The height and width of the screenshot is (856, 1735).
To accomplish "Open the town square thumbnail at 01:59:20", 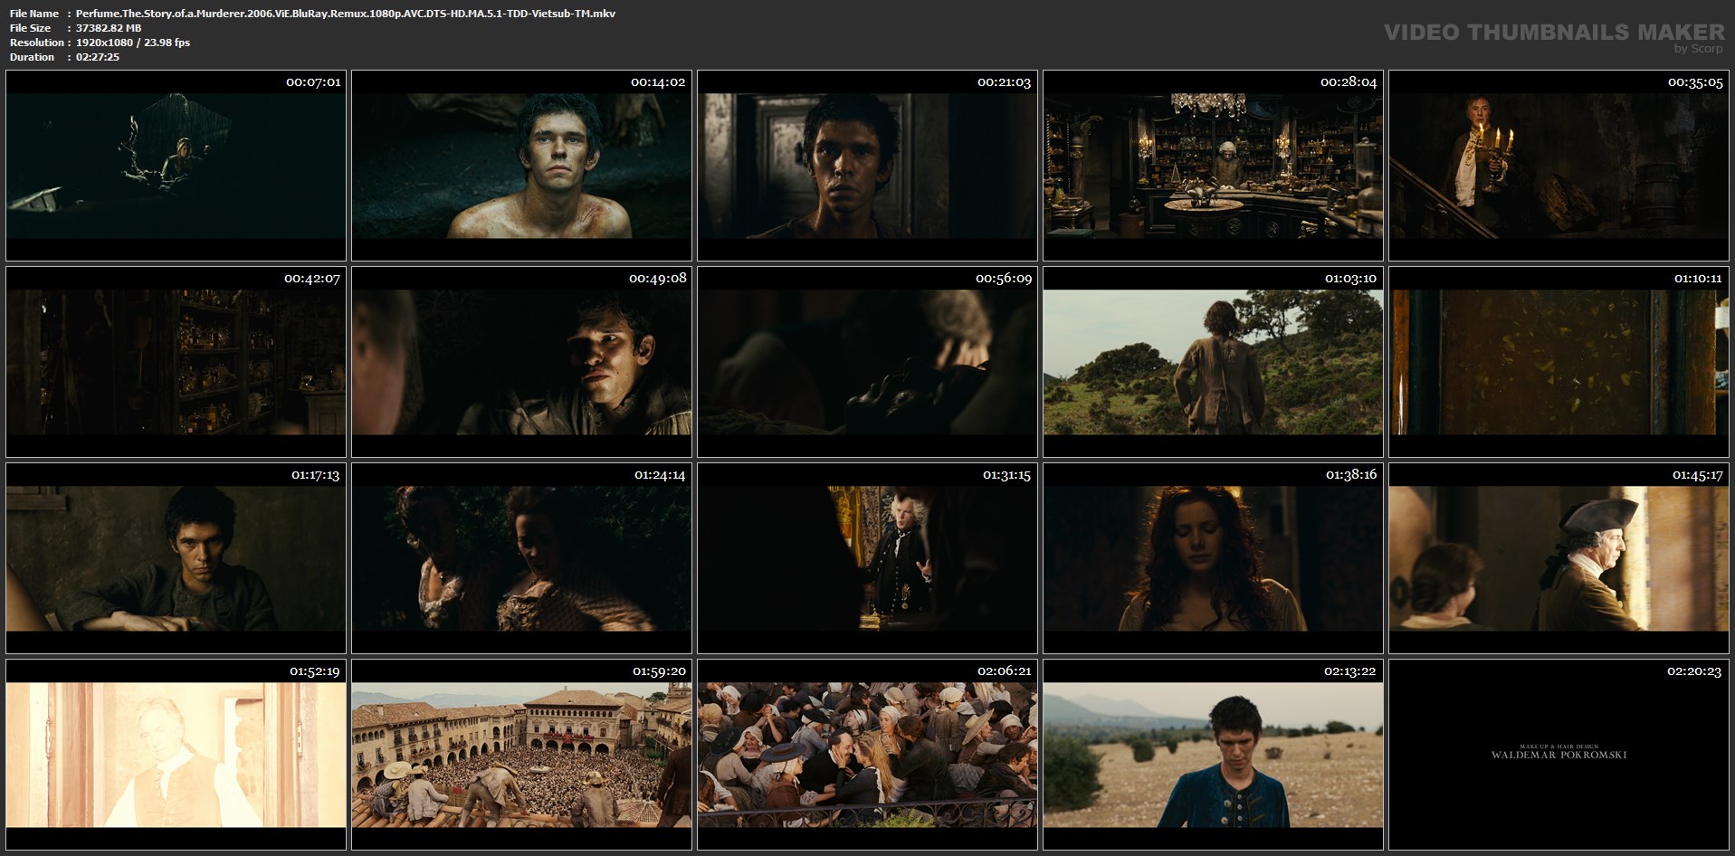I will tap(521, 755).
